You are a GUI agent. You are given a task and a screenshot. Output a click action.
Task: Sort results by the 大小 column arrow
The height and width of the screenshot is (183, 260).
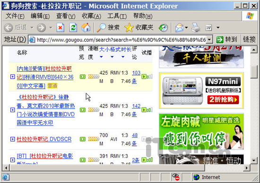tap(101, 57)
